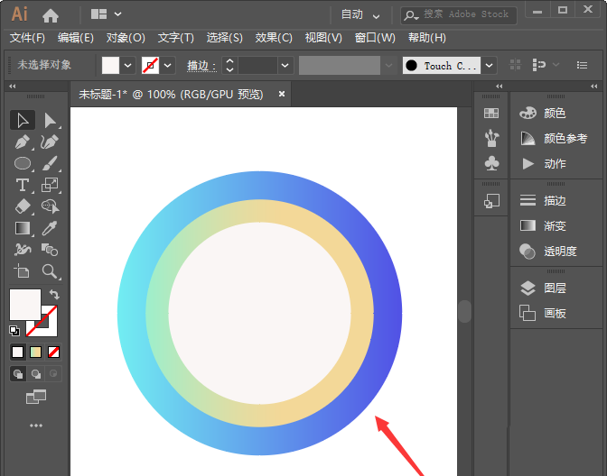Screen dimensions: 607x476
Task: Select the Ellipse tool
Action: 23,163
